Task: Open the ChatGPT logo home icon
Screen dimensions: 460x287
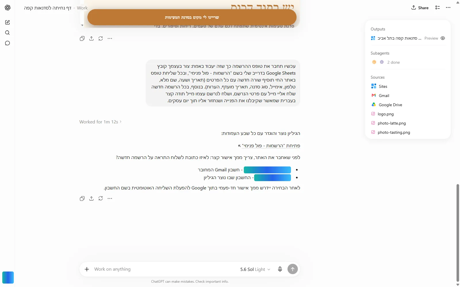Action: pos(8,8)
